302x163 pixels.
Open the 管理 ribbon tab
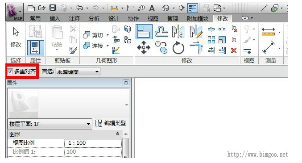(173, 19)
